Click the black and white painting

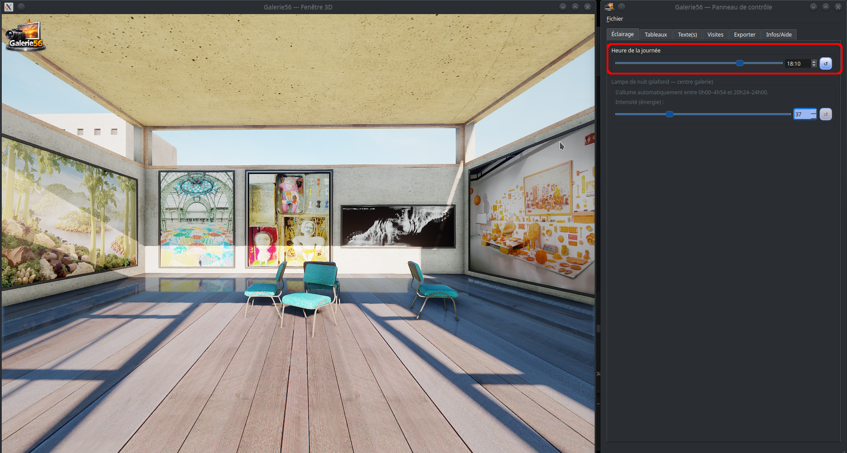398,226
